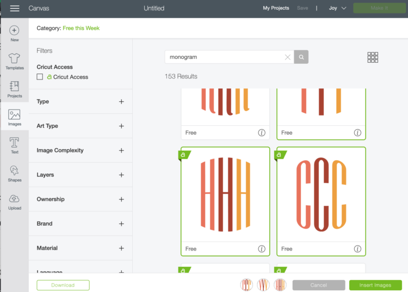Open the hamburger menu icon
This screenshot has height=292, width=408.
[15, 8]
